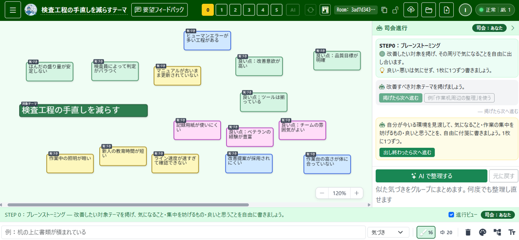Viewport: 519px width, 240px height.
Task: Zoom out with the minus button
Action: tap(322, 193)
